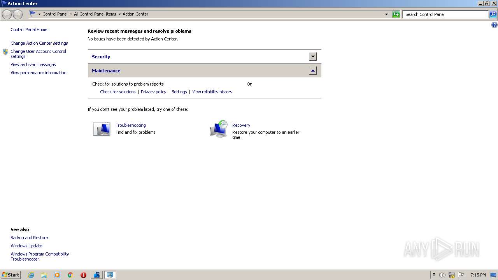Open Change User Account Control settings
The image size is (498, 280).
[38, 54]
